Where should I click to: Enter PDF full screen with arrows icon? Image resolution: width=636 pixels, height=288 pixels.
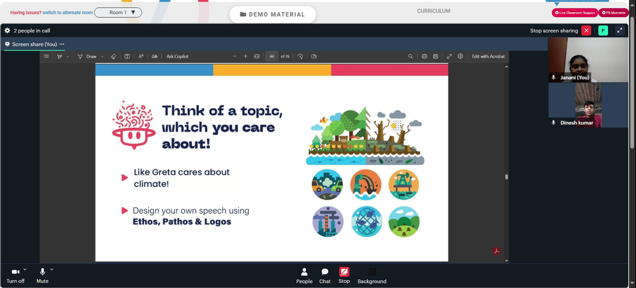tap(449, 57)
